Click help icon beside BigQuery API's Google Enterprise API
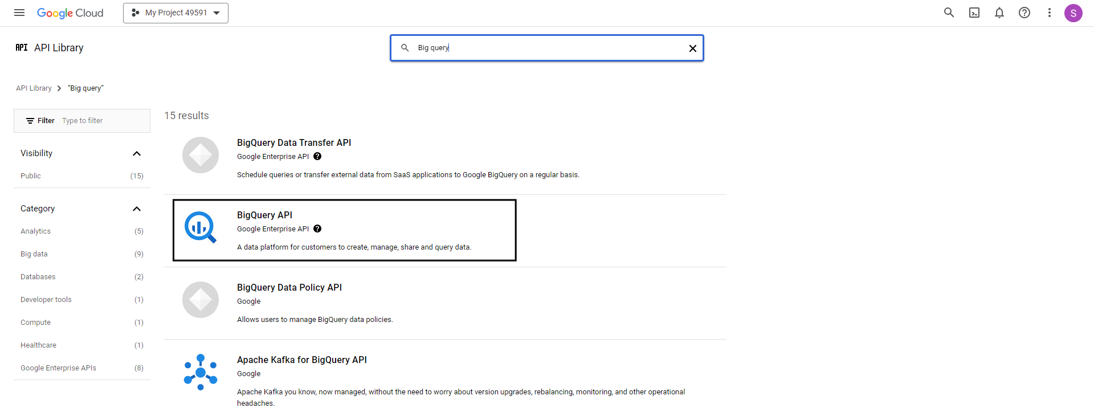1094x420 pixels. tap(317, 229)
